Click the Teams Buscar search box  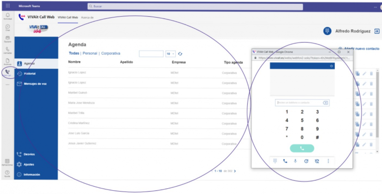pyautogui.click(x=195, y=7)
